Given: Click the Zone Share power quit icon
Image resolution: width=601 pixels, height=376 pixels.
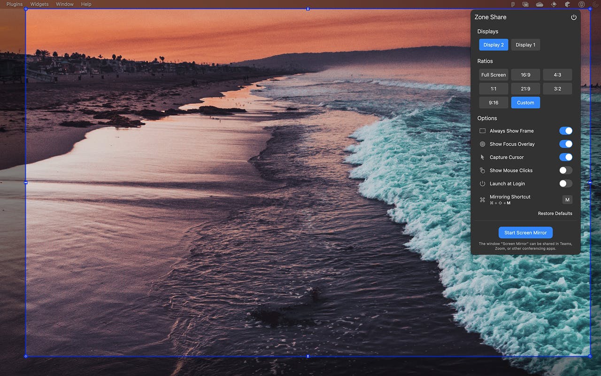Looking at the screenshot, I should (x=573, y=17).
